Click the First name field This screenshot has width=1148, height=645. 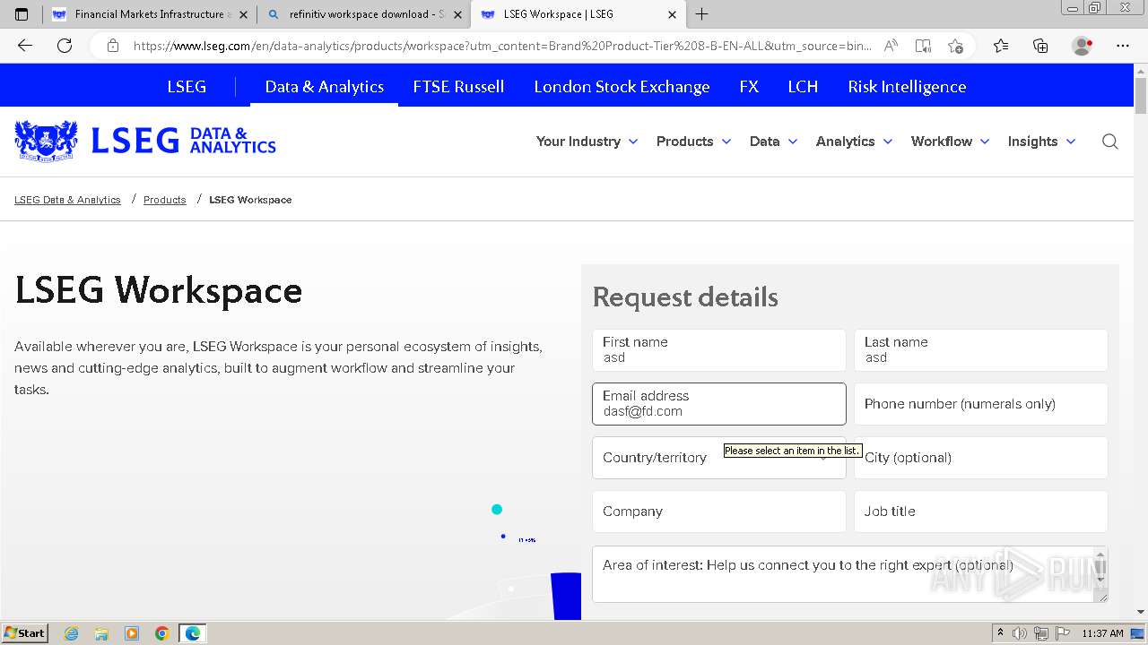718,350
